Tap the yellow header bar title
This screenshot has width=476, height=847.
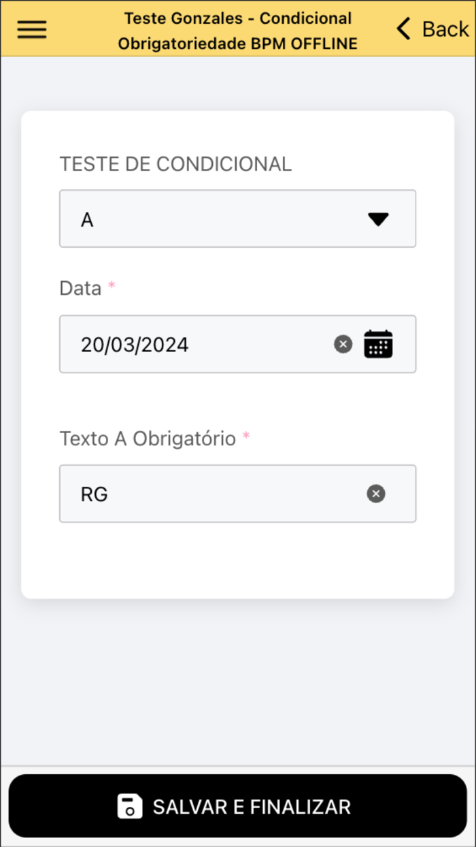point(237,30)
